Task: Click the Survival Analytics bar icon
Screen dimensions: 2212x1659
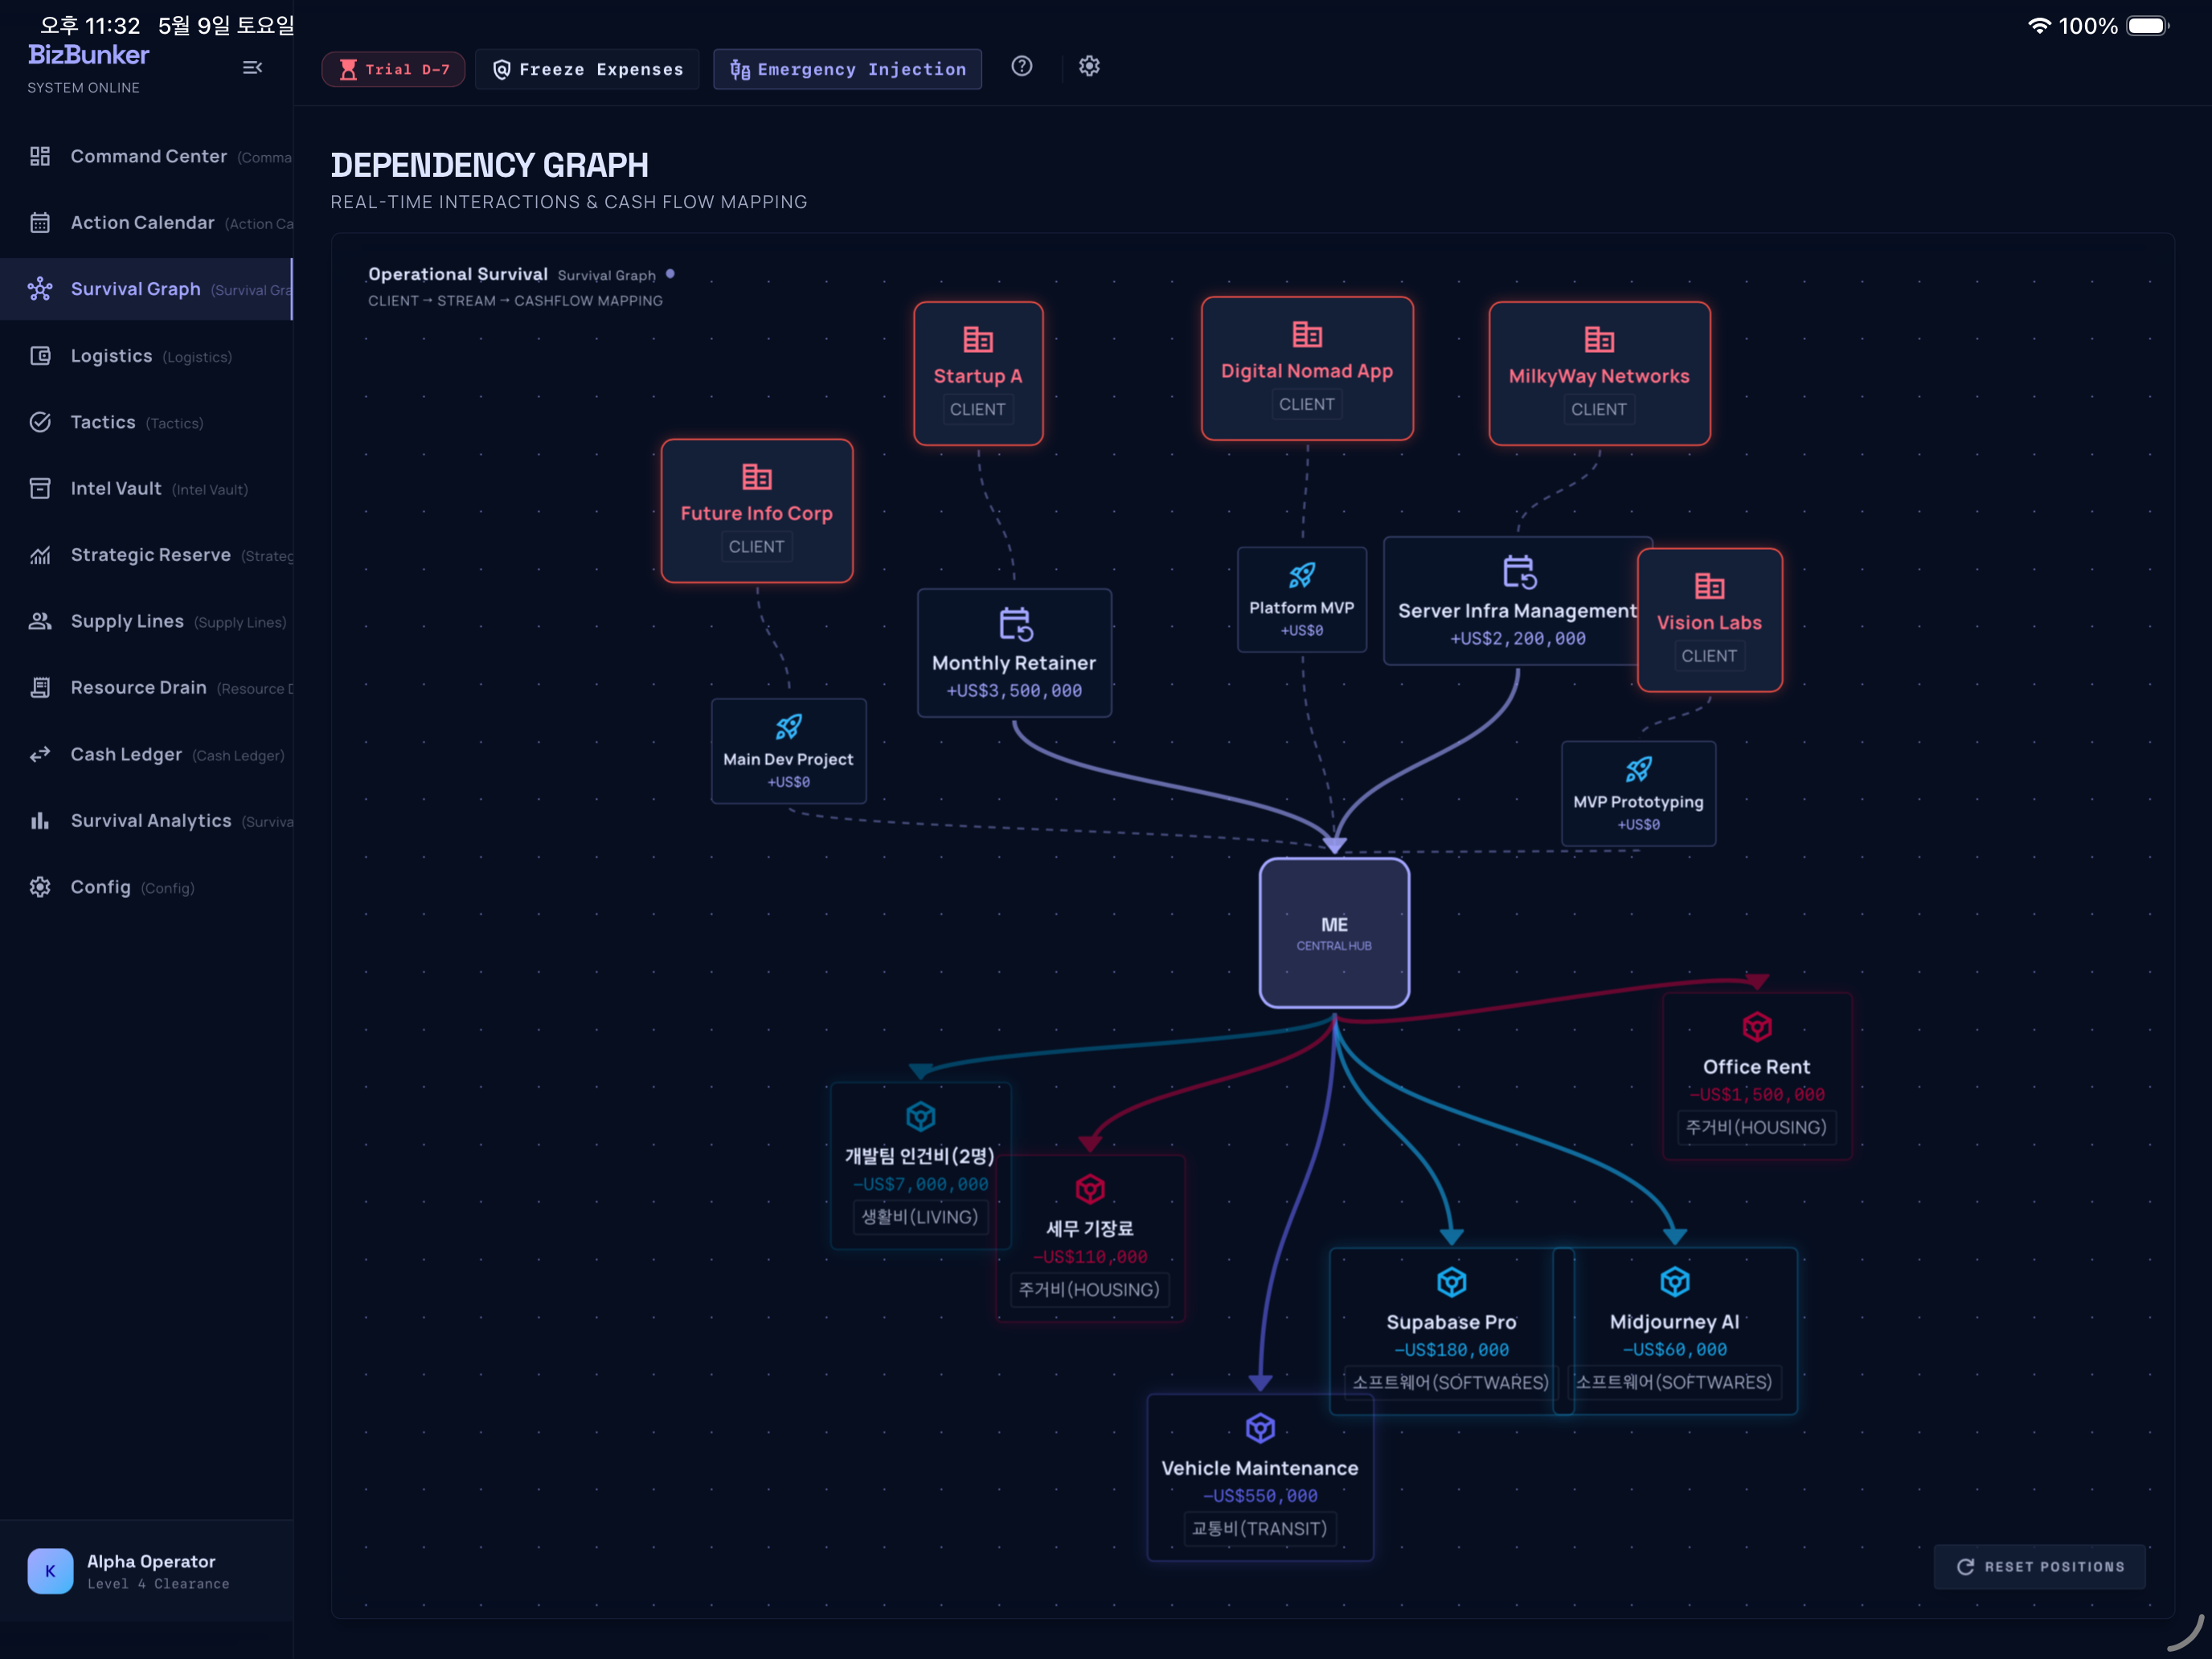Action: click(40, 820)
